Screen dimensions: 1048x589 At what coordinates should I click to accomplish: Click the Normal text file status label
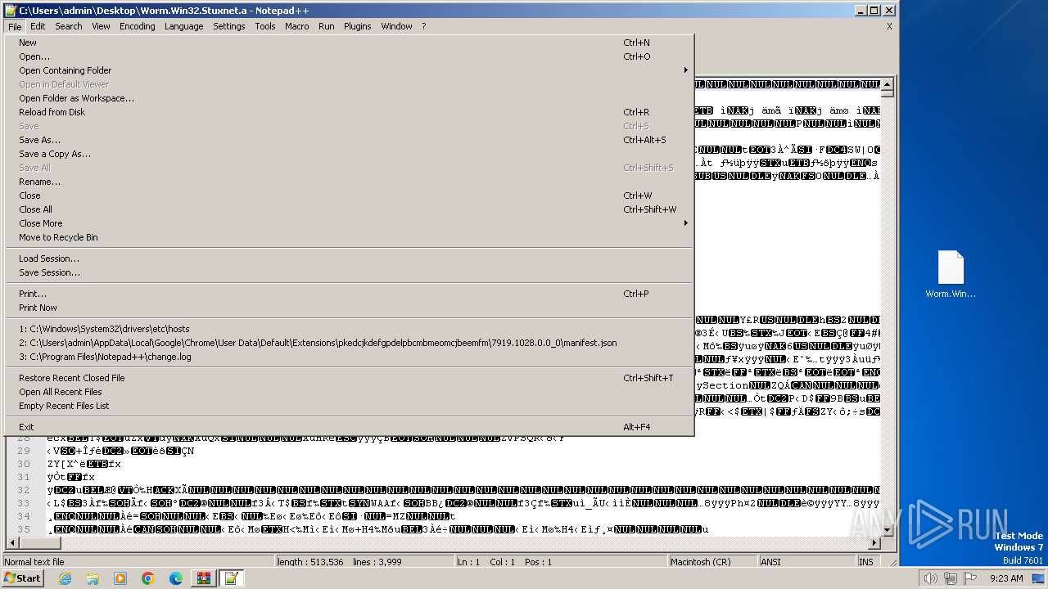click(x=34, y=562)
